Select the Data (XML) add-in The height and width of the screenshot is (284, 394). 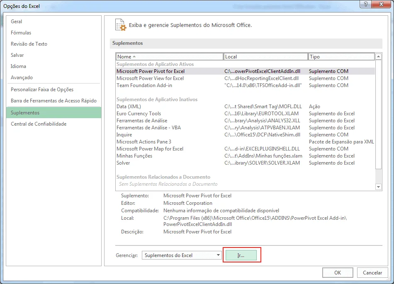245,107
